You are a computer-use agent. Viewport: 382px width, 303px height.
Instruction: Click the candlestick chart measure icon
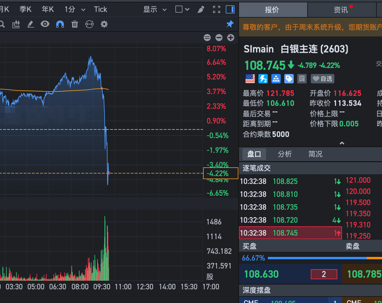[16, 24]
